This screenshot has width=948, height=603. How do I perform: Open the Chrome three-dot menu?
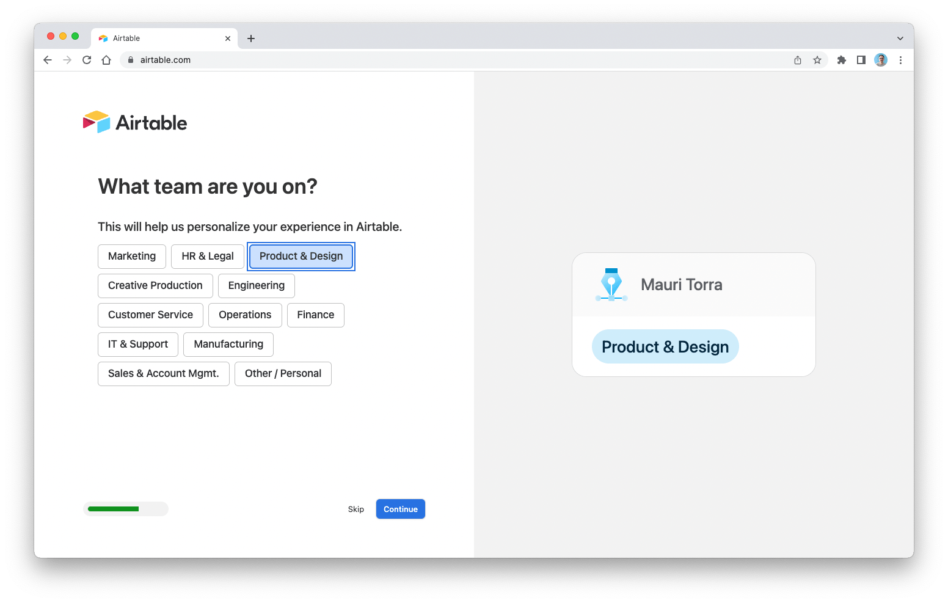click(901, 60)
